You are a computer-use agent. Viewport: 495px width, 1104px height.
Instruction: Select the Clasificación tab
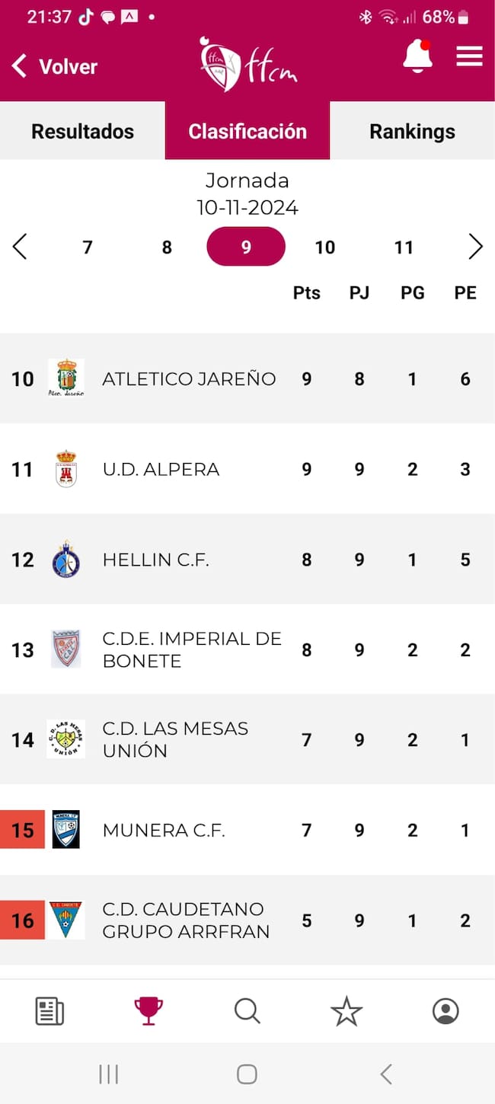(247, 131)
